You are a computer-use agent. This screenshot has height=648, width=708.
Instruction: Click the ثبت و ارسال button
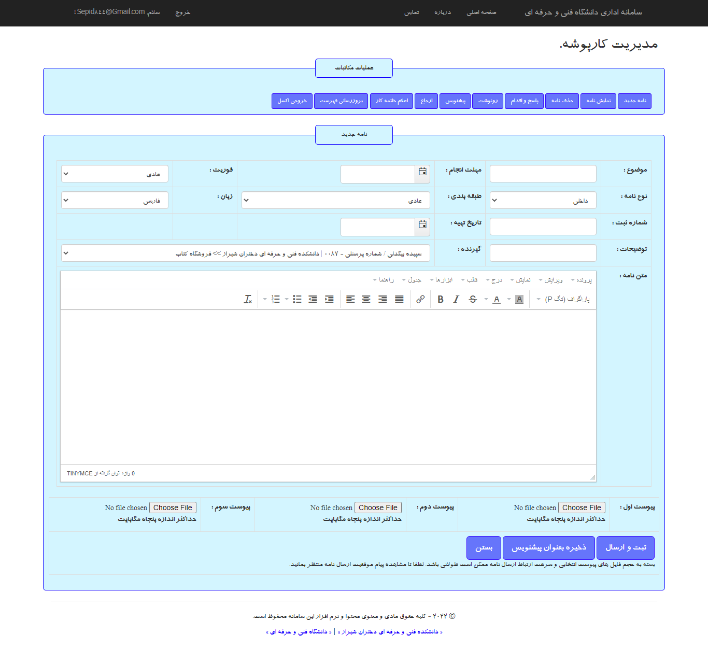[626, 547]
